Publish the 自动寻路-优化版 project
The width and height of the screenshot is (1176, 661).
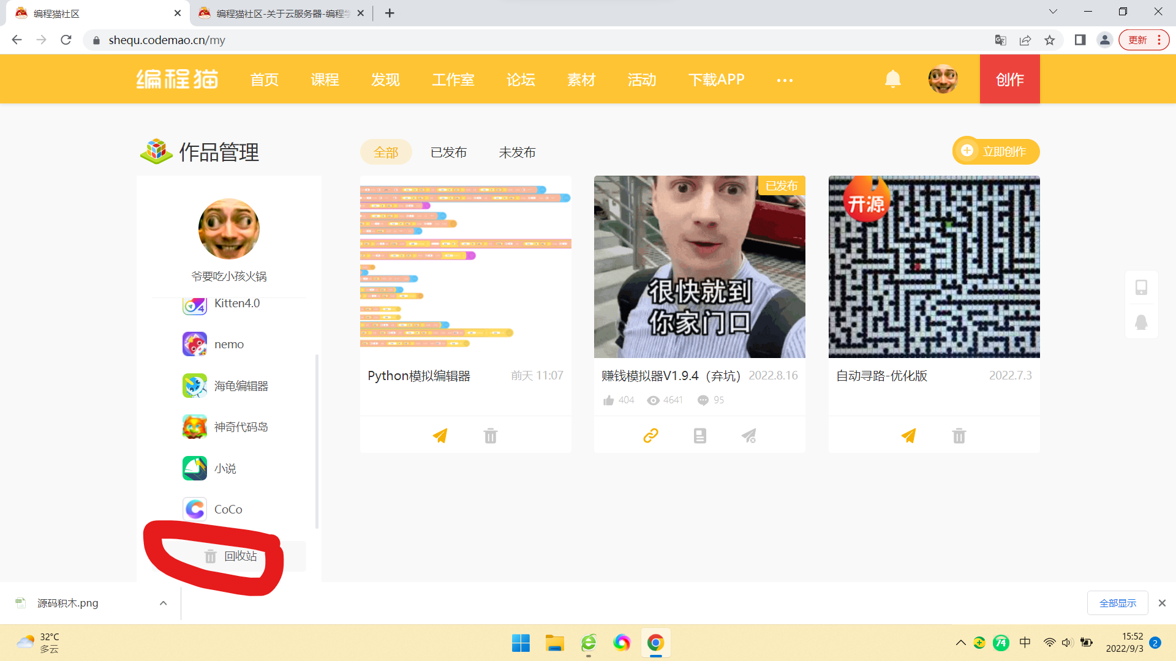click(908, 436)
